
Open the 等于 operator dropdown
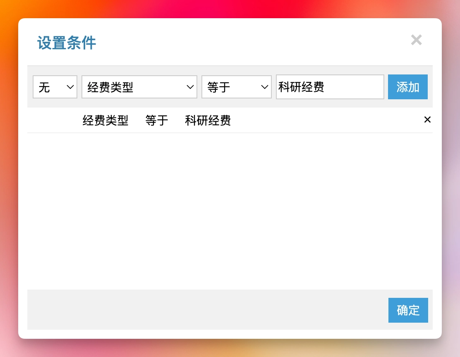tap(237, 87)
